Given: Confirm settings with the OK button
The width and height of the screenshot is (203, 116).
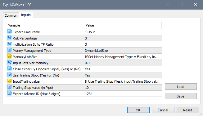Looking at the screenshot, I should pos(138,110).
